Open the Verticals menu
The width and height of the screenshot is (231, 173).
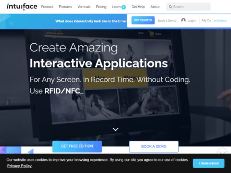[x=84, y=7]
